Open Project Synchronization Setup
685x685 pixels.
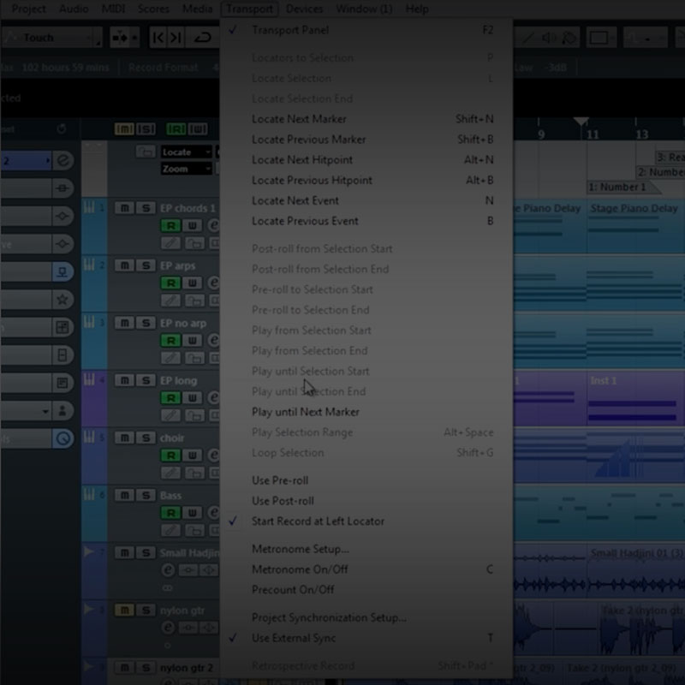pyautogui.click(x=366, y=617)
